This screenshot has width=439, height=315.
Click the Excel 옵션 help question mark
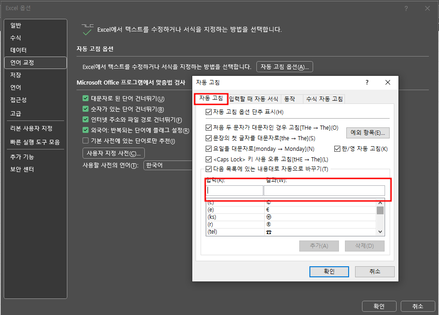click(406, 8)
